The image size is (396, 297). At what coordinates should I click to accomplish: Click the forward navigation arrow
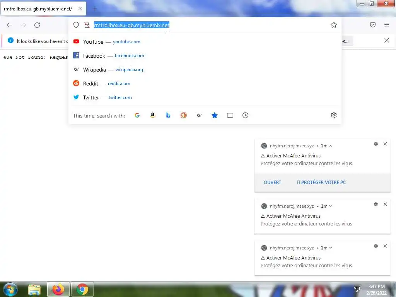pyautogui.click(x=23, y=25)
